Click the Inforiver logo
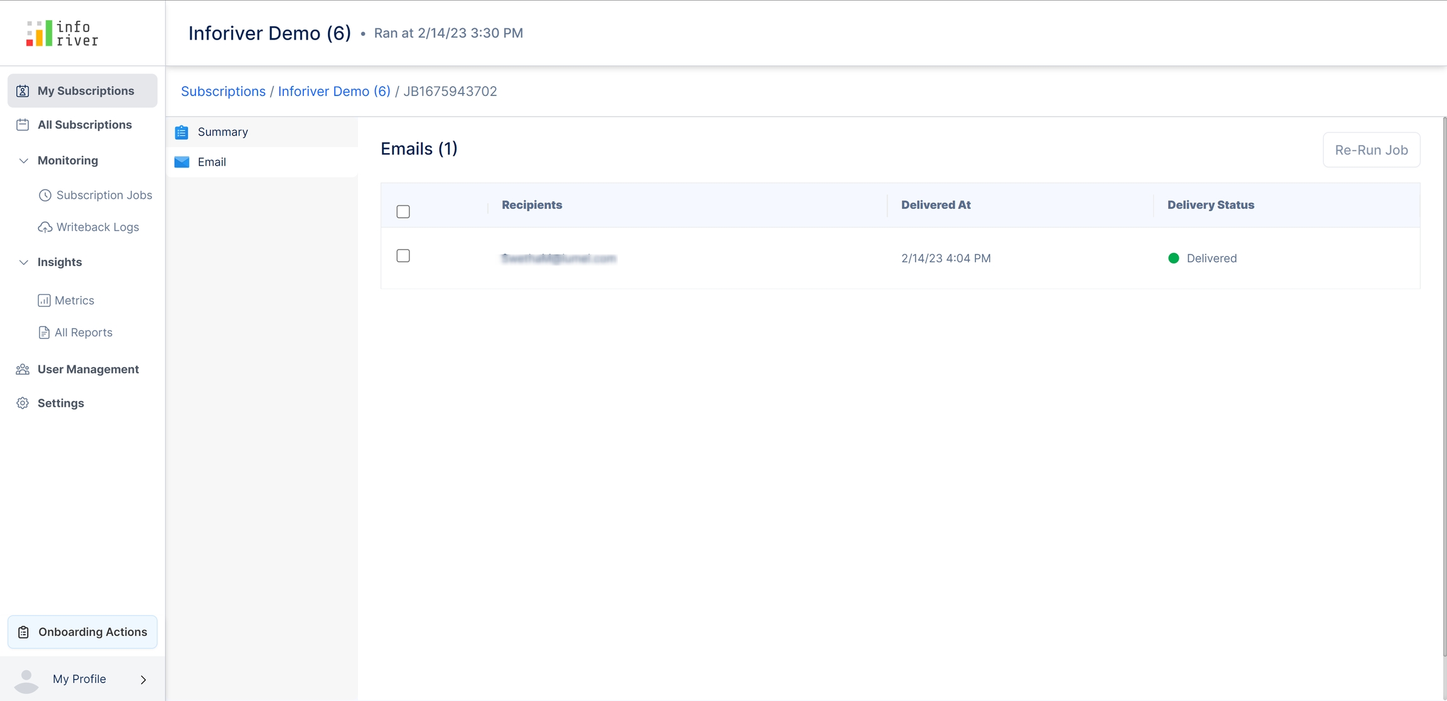Screen dimensions: 1447x701 [x=62, y=33]
